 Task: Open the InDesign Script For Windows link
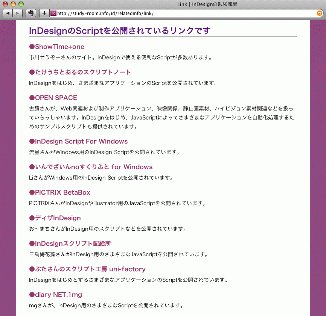point(78,141)
